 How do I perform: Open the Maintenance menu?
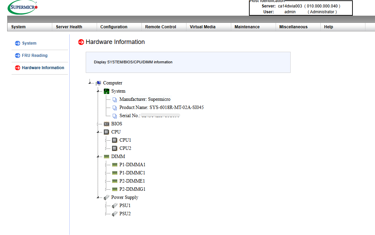tap(247, 27)
